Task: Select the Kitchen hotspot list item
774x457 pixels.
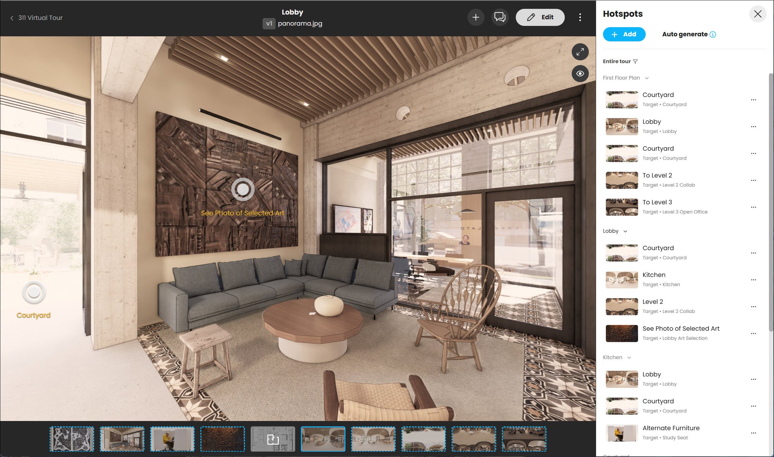Action: [x=654, y=279]
